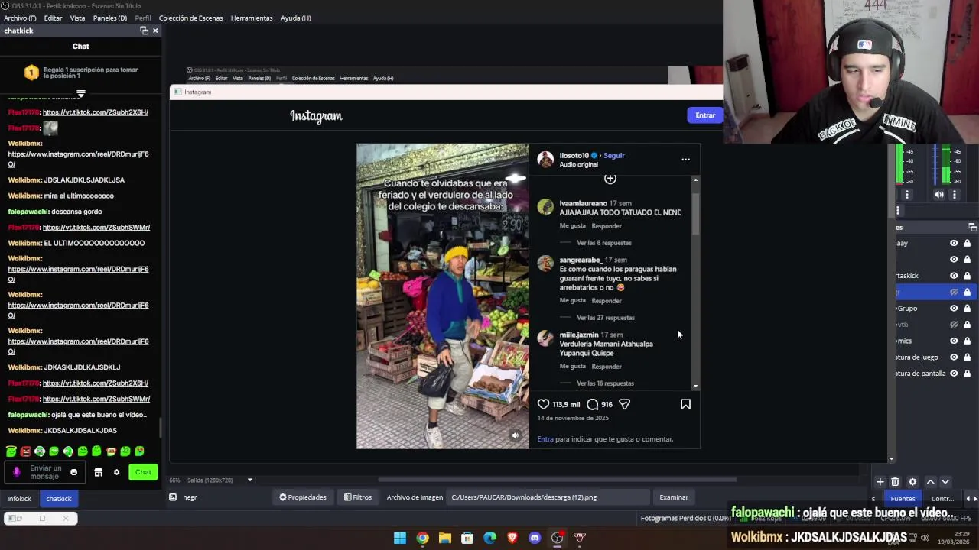The image size is (979, 550).
Task: Open the Kick chat shop icon
Action: point(98,472)
